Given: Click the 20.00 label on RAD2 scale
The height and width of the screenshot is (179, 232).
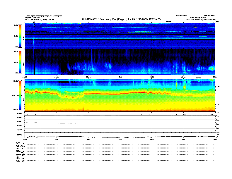Looking at the screenshot, I should (16, 36).
